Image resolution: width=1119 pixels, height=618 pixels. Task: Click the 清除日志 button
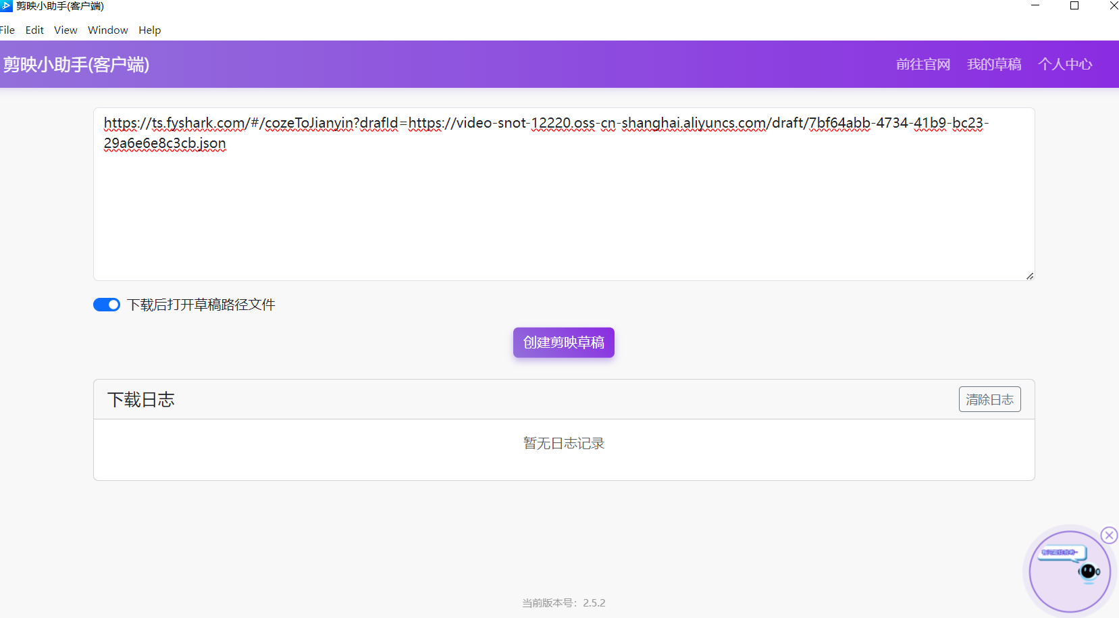[990, 399]
